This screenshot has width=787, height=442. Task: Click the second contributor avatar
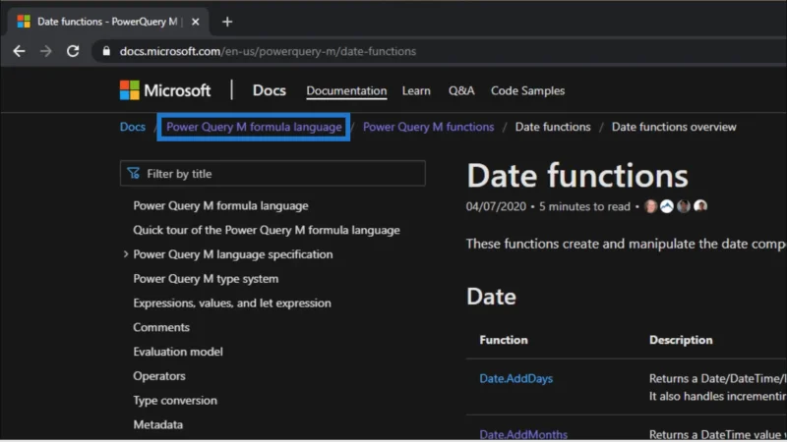[667, 206]
